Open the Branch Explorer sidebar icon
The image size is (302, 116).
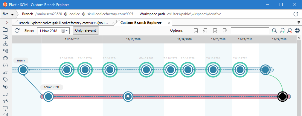[5, 51]
